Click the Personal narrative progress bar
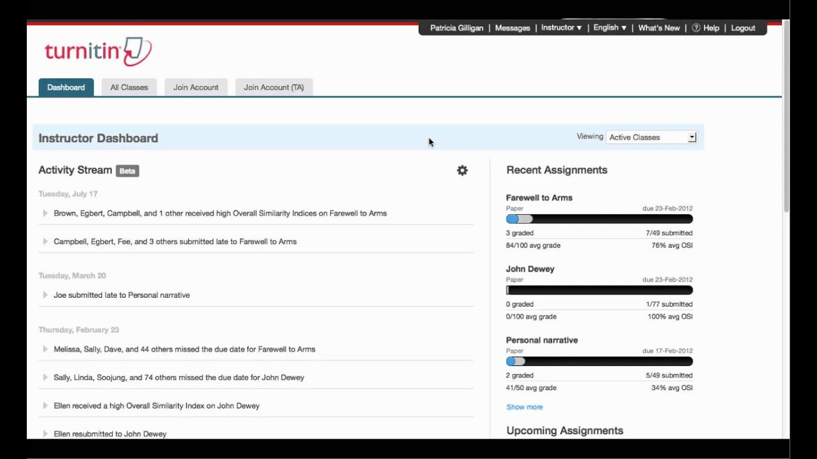 click(x=599, y=361)
